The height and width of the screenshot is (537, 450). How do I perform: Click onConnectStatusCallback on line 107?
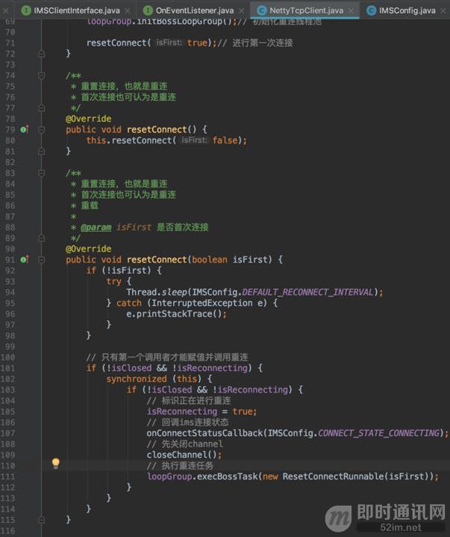tap(204, 433)
